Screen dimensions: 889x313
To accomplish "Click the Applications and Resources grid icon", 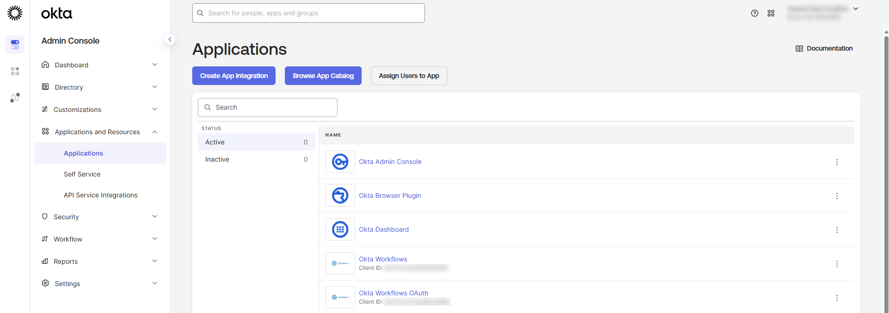I will click(45, 131).
